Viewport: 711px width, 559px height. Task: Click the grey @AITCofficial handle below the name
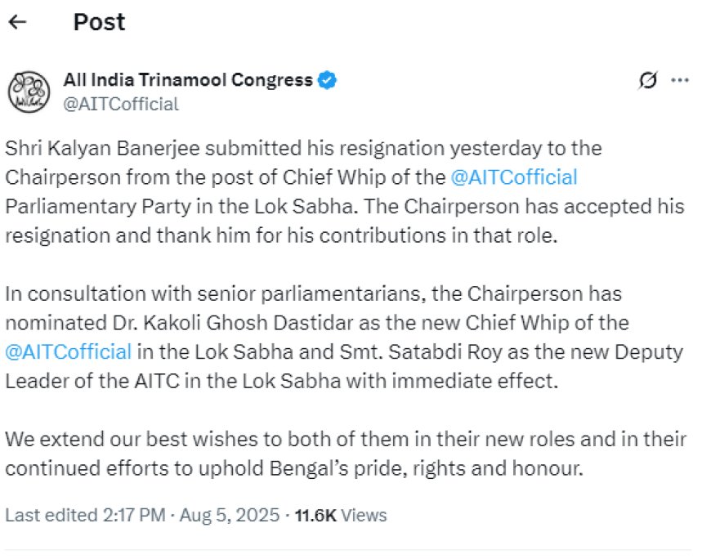pos(121,104)
